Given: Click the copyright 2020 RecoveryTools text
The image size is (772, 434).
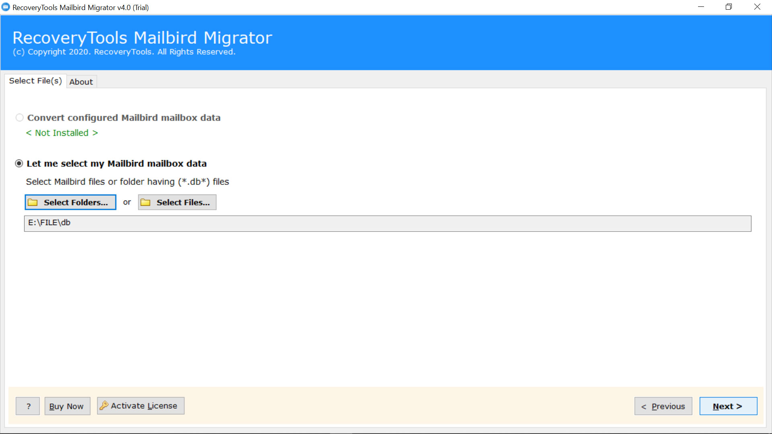Looking at the screenshot, I should tap(124, 52).
